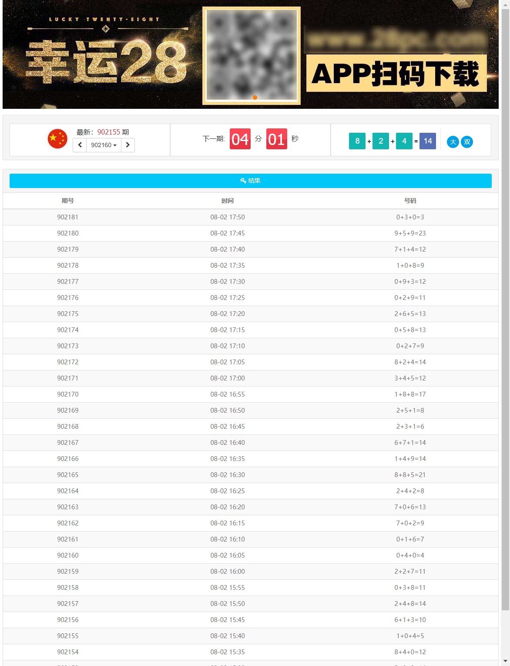
Task: Click the 期号 column header
Action: pos(68,201)
